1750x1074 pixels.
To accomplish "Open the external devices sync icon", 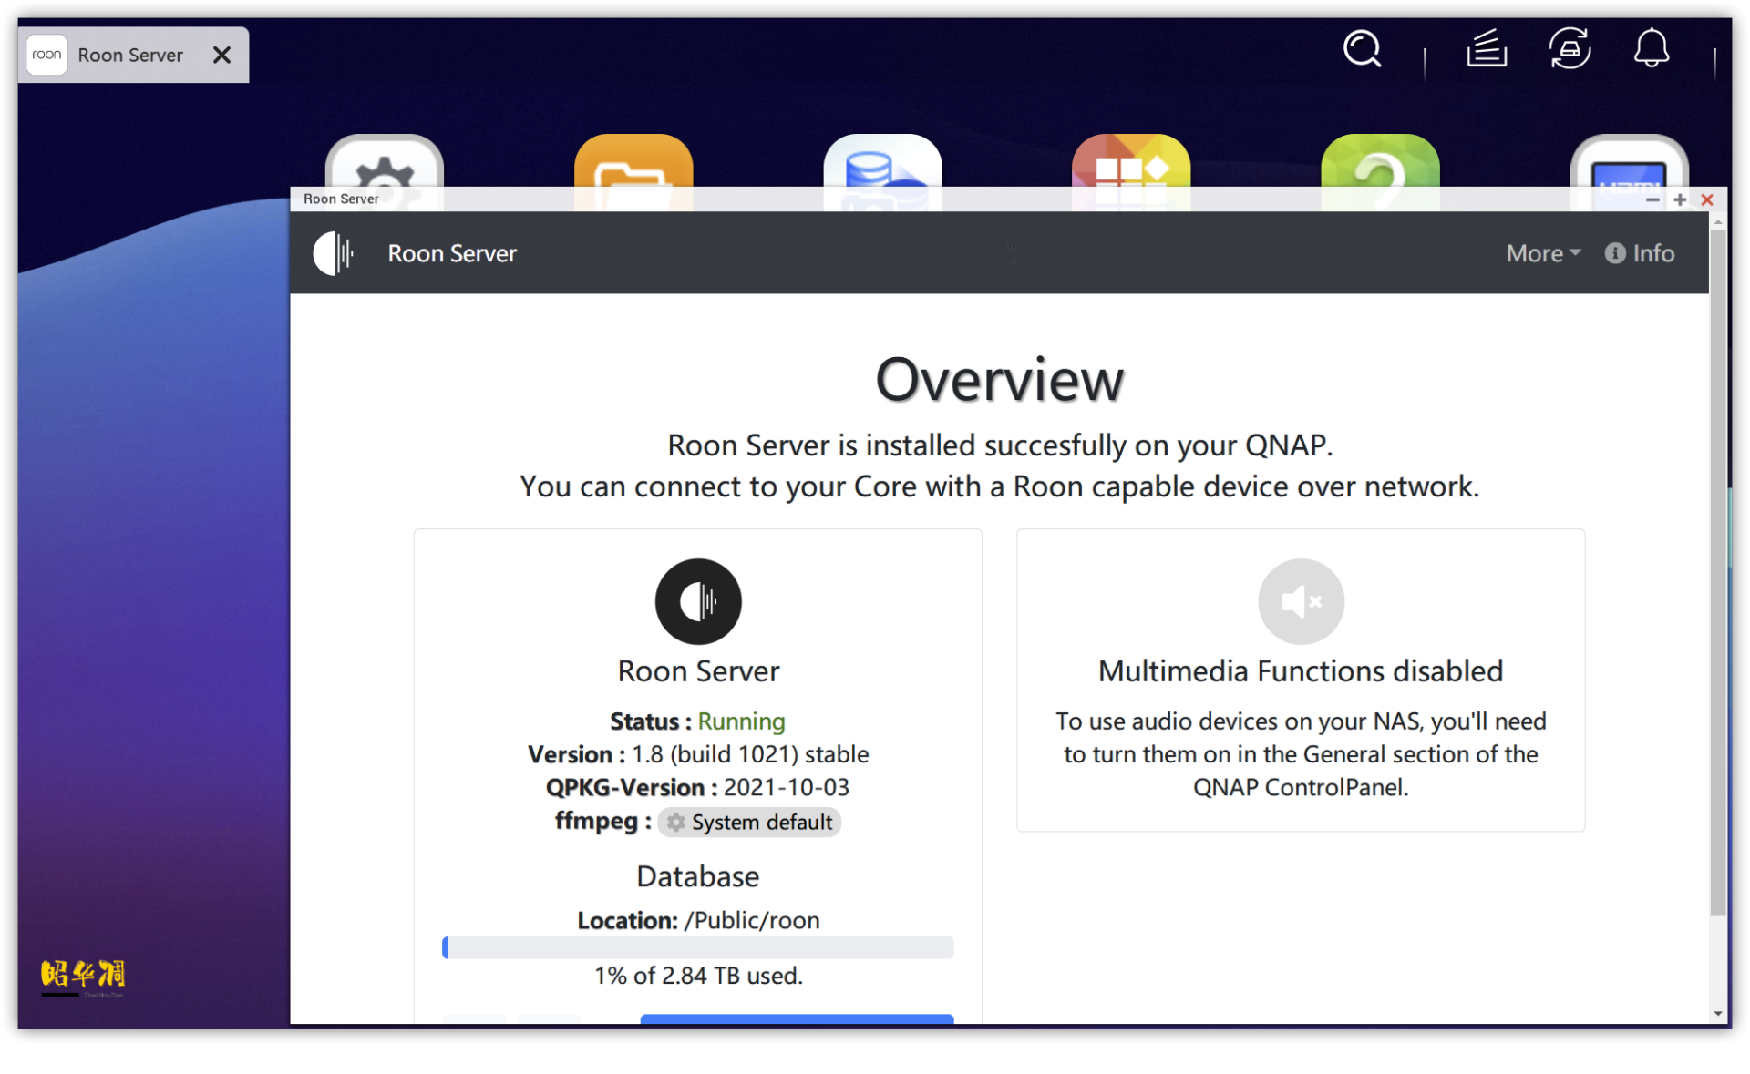I will pyautogui.click(x=1570, y=49).
